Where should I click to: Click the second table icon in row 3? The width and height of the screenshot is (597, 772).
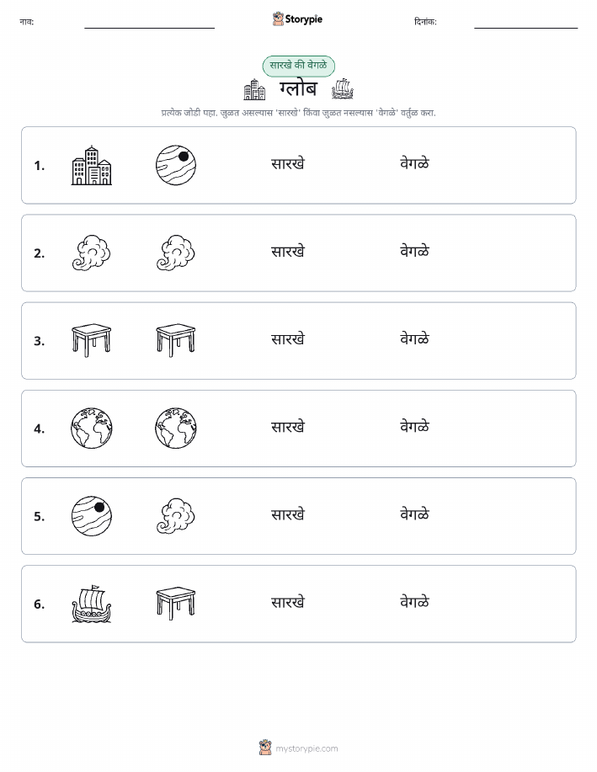[176, 340]
